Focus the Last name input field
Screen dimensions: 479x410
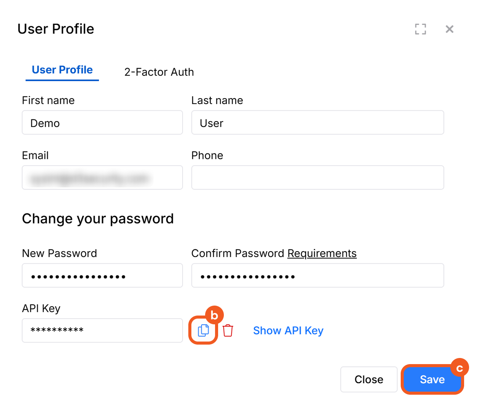click(x=317, y=123)
